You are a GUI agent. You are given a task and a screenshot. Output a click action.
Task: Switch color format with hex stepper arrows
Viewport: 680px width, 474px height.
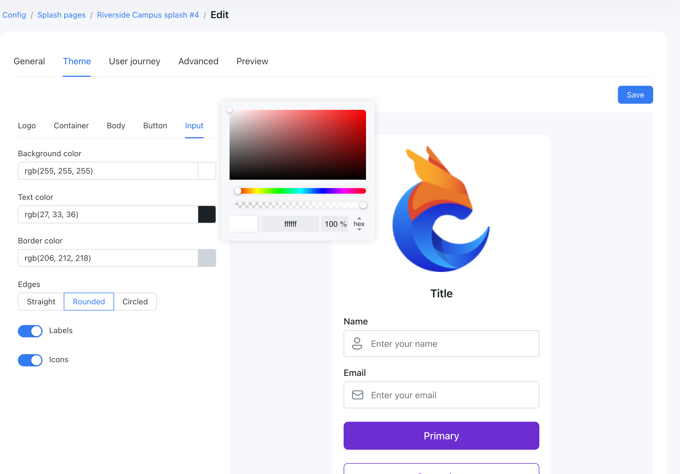(359, 224)
